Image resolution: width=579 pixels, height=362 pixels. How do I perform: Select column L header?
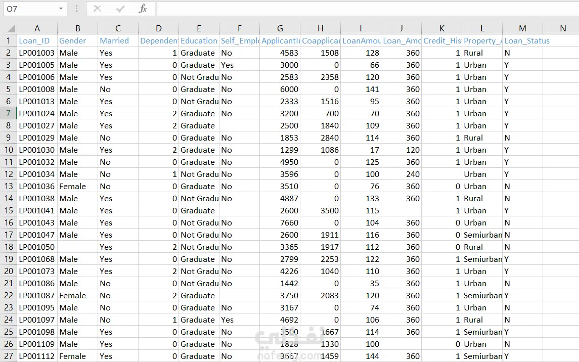tap(482, 28)
